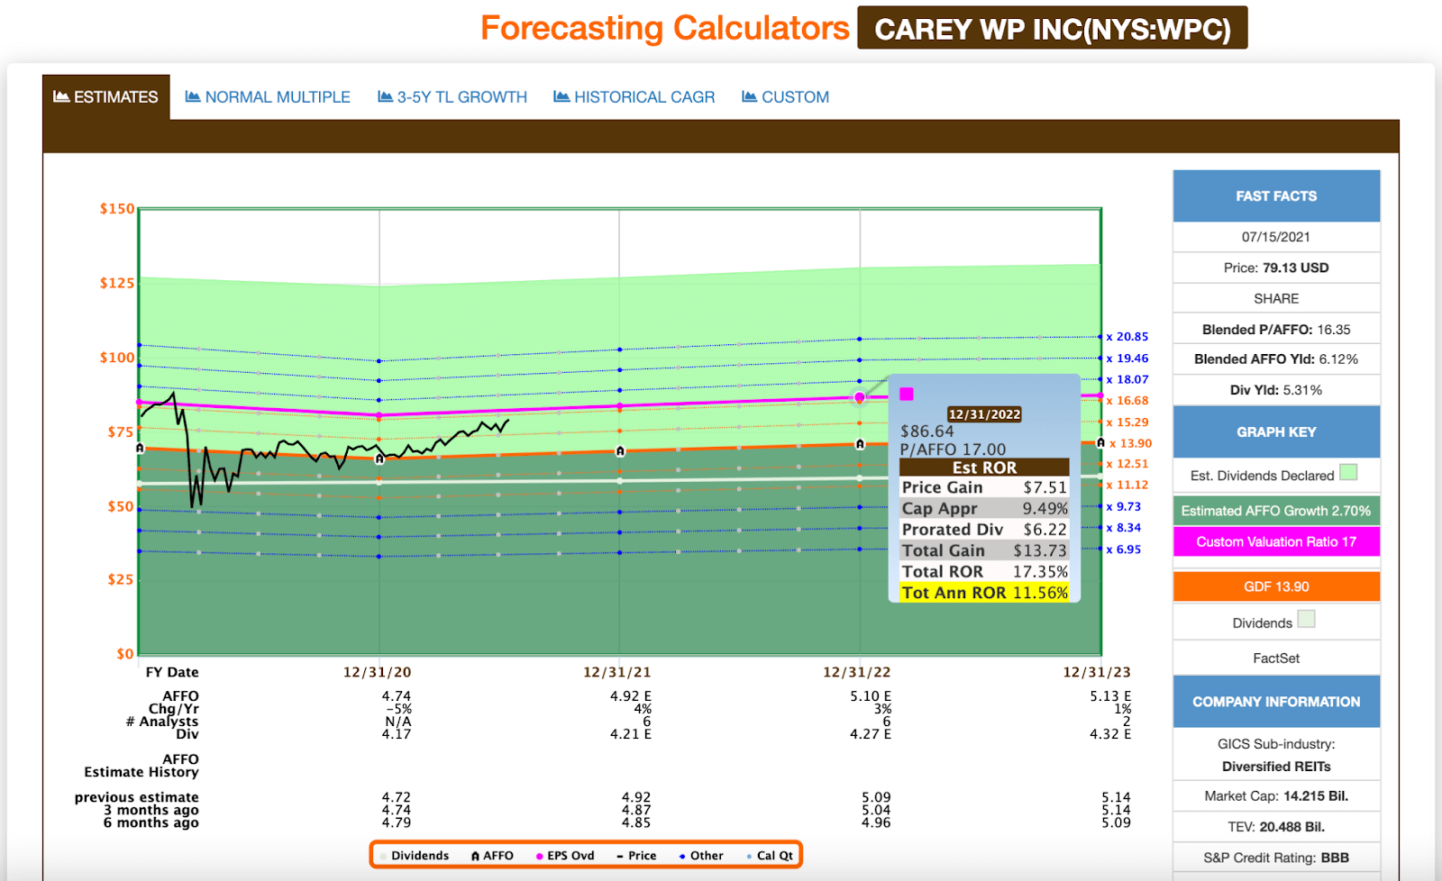1442x881 pixels.
Task: Click the 07/15/2021 date in Fast Facts
Action: pos(1276,237)
